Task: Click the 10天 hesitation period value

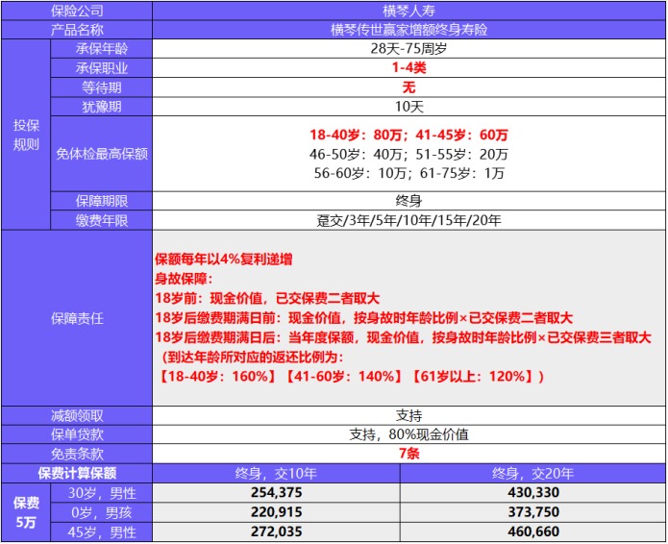Action: [x=408, y=107]
